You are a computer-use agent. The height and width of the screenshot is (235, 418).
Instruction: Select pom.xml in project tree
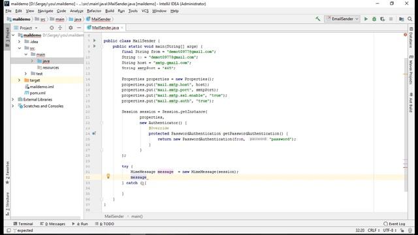point(38,93)
